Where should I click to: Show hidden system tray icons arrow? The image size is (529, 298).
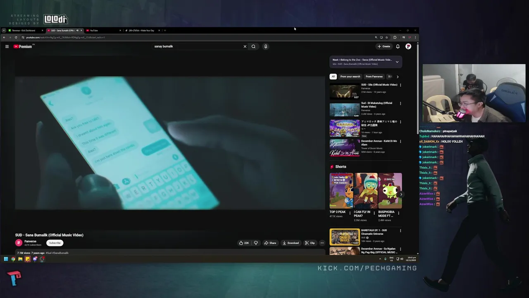(380, 259)
